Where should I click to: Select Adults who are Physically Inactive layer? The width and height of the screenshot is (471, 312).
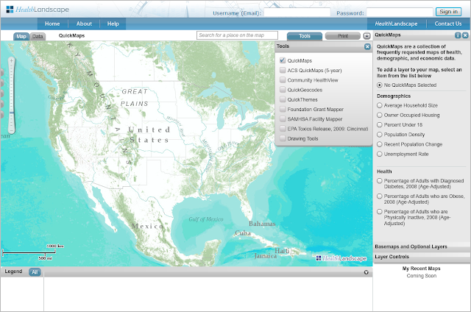click(x=380, y=212)
